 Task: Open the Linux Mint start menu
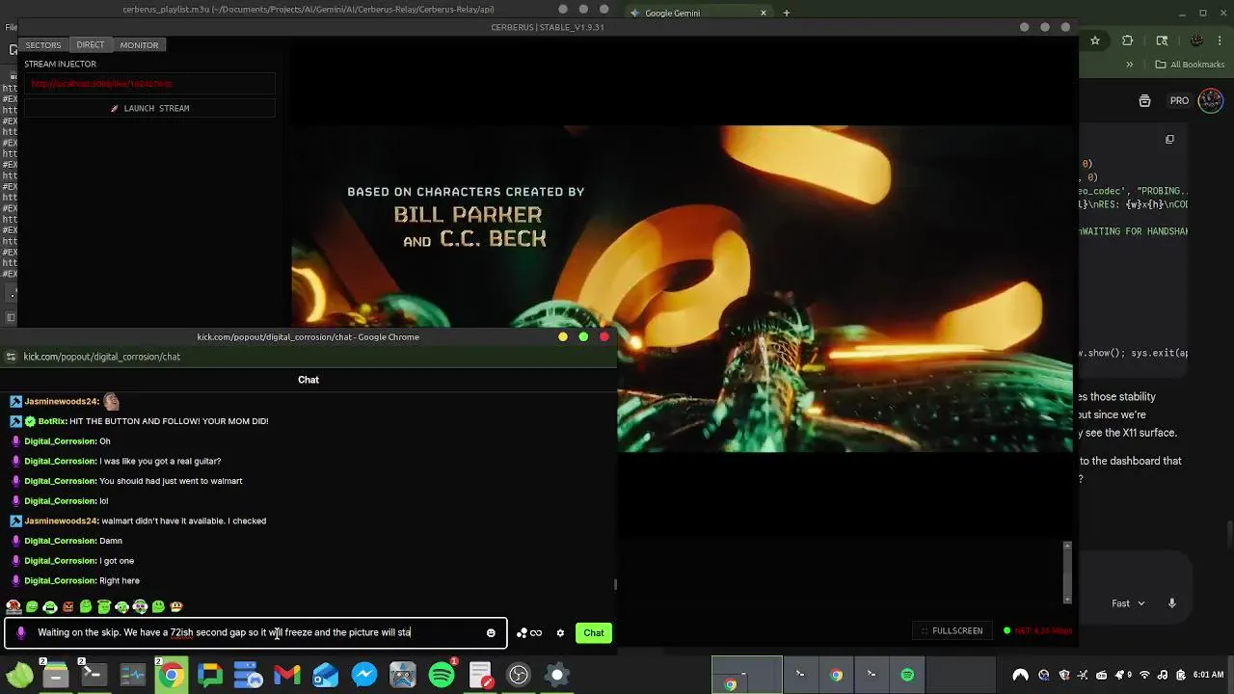coord(19,675)
